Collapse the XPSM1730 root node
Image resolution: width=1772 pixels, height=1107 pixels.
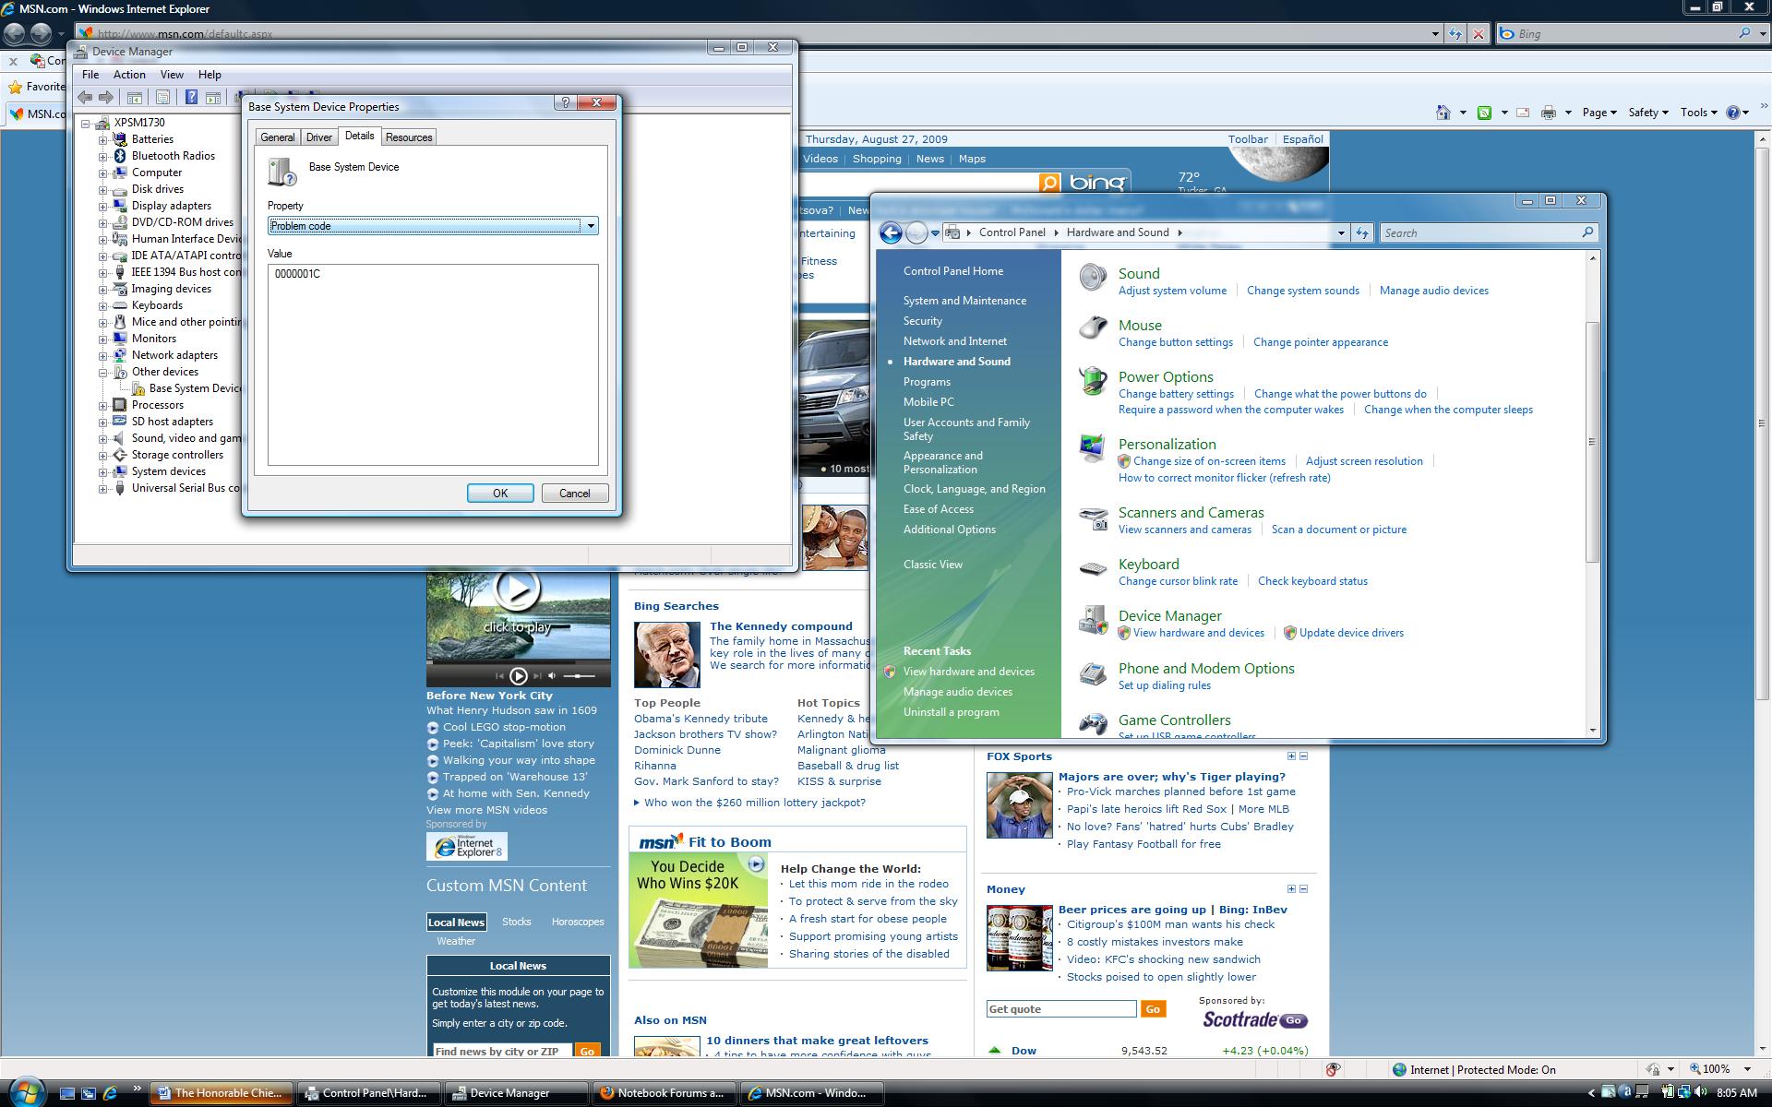point(86,124)
